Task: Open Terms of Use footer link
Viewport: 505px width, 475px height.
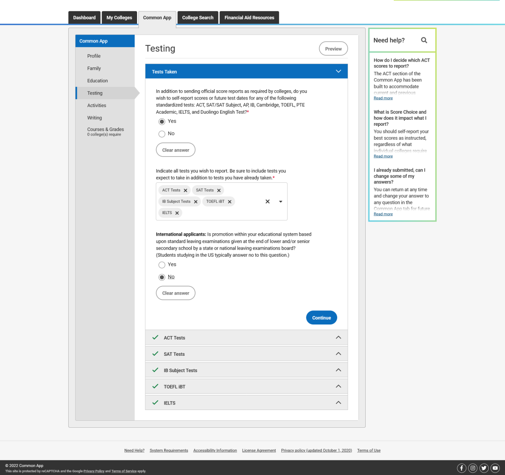Action: point(369,450)
